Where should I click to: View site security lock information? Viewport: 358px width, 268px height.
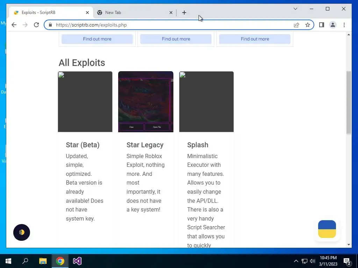50,25
